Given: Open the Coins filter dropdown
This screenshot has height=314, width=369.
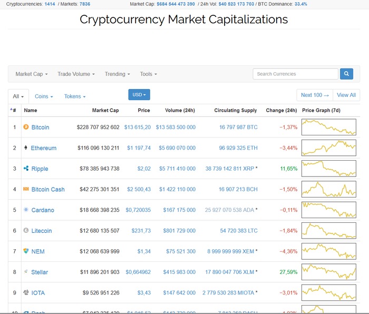Looking at the screenshot, I should point(44,96).
